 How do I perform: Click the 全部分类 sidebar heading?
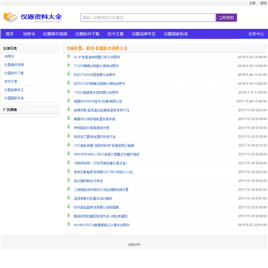[10, 48]
